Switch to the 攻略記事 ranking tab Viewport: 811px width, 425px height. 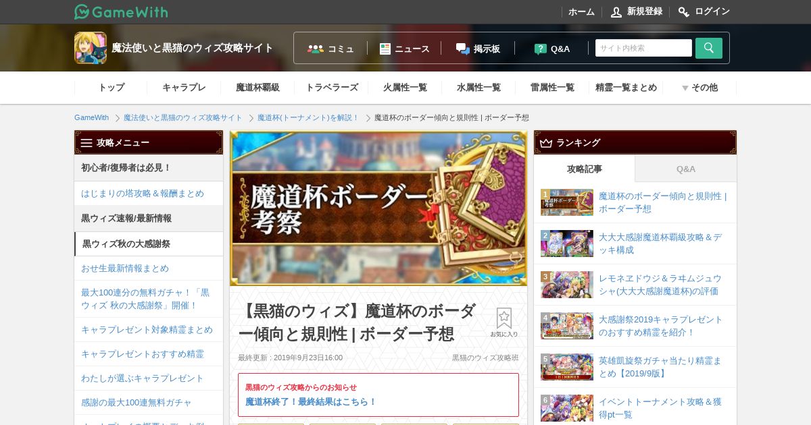click(x=585, y=169)
